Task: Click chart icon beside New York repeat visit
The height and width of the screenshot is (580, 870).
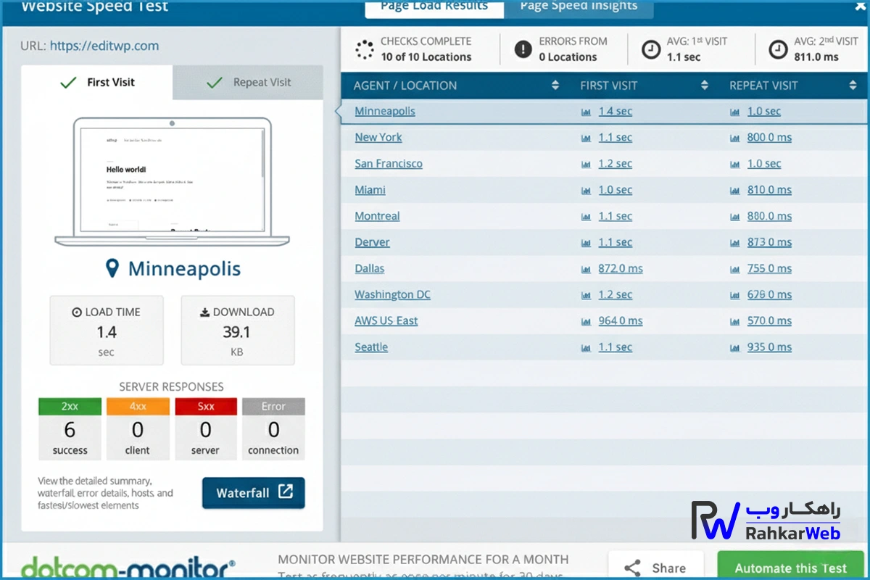Action: [x=735, y=138]
